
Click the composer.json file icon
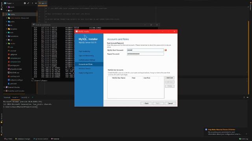click(9, 58)
